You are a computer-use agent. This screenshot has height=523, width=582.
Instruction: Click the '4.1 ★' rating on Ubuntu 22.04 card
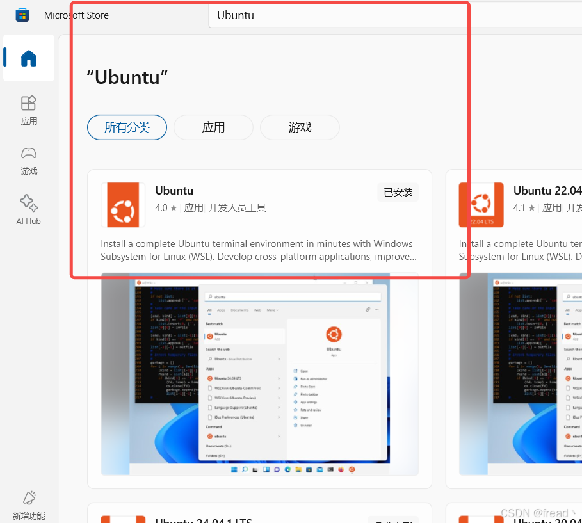pyautogui.click(x=524, y=208)
